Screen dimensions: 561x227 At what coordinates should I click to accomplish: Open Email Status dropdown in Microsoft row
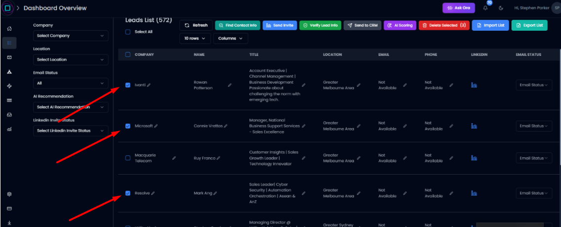pos(534,126)
